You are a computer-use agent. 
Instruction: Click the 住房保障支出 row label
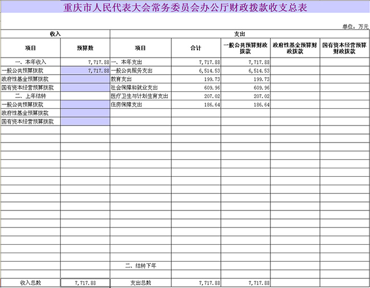127,106
